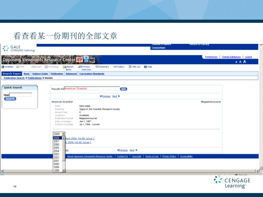
Task: Open Preferences link
Action: click(211, 57)
